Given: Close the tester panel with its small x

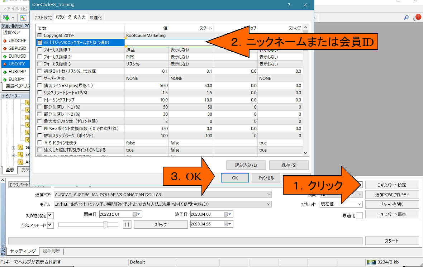Looking at the screenshot, I should 3,180.
